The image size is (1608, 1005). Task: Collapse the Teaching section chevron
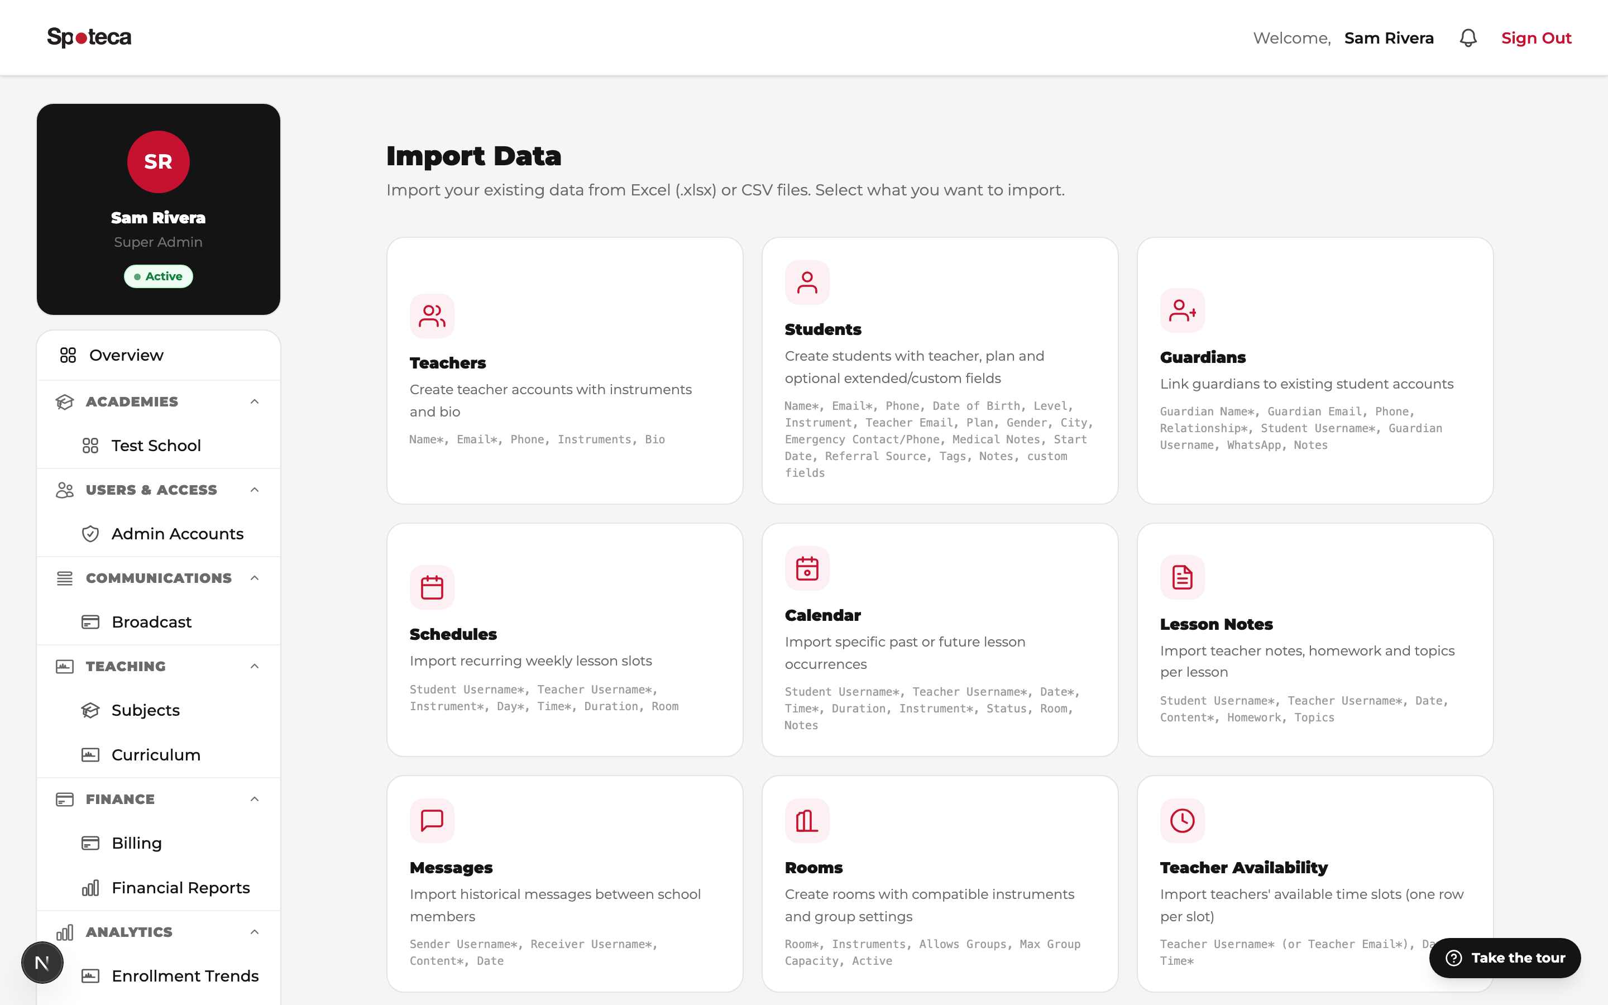click(255, 667)
